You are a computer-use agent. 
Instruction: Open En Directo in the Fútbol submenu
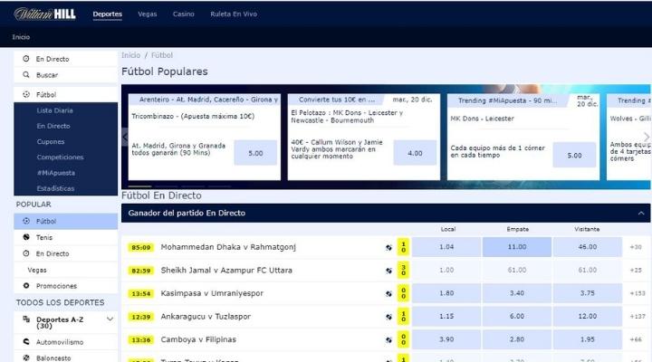click(x=53, y=126)
